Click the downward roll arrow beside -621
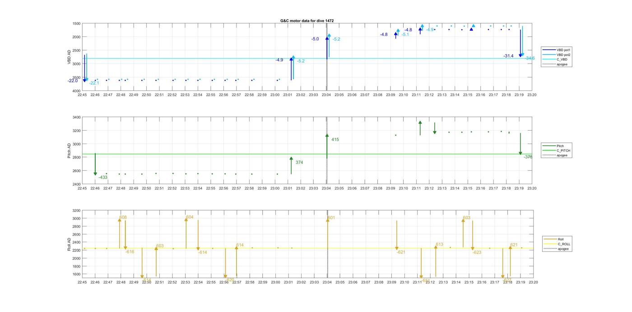The image size is (632, 312). (397, 235)
